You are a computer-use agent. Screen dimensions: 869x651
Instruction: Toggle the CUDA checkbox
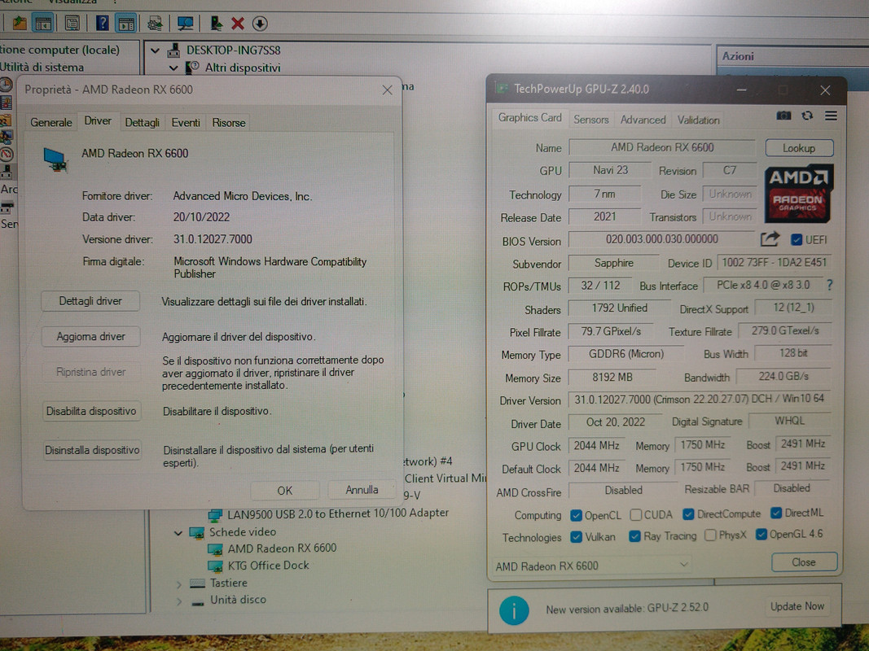click(x=636, y=515)
